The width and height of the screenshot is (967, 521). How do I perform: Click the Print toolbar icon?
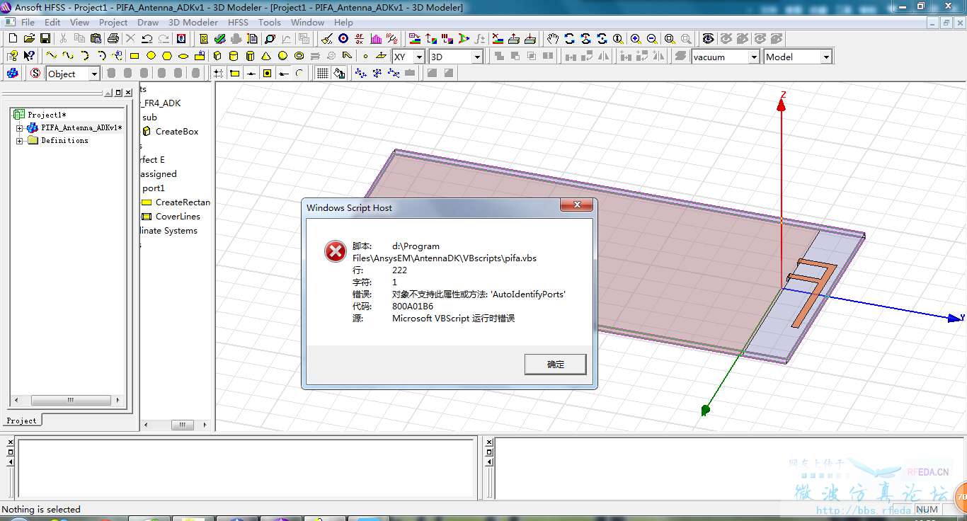tap(113, 39)
